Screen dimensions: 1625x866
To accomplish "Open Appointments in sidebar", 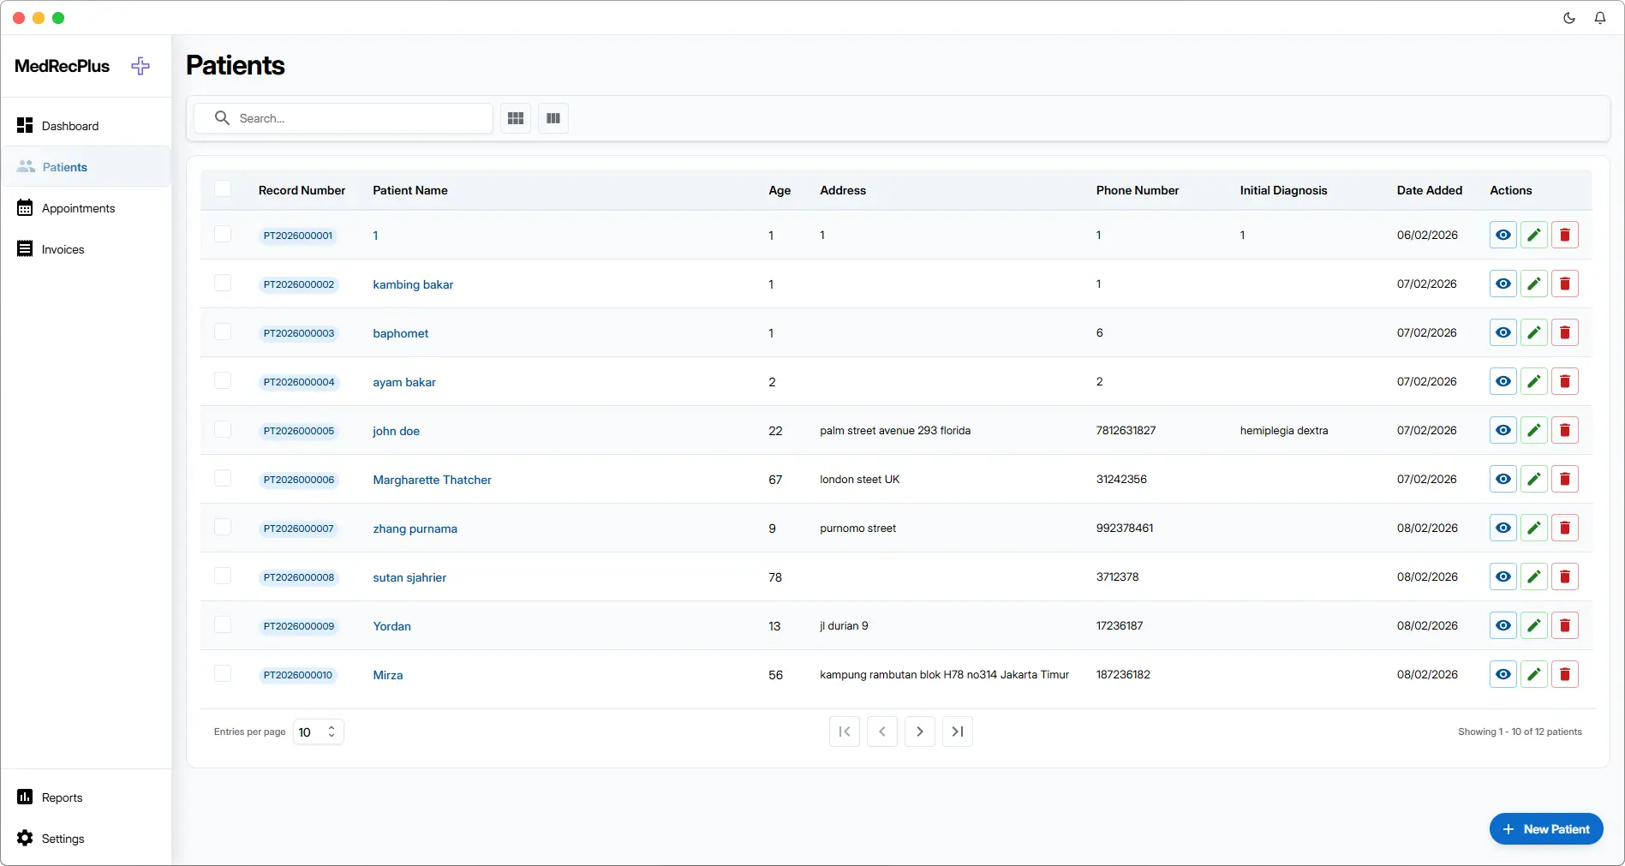I will point(86,208).
